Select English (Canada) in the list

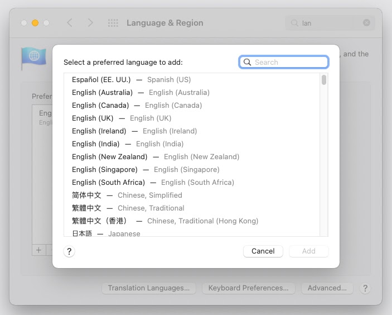[x=192, y=105]
